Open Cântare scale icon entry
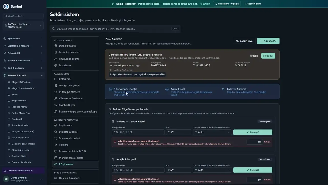This screenshot has width=328, height=185. pos(56,145)
